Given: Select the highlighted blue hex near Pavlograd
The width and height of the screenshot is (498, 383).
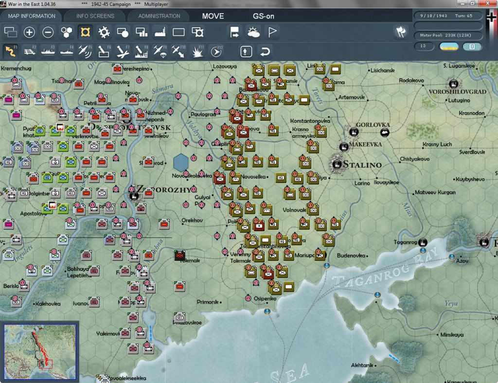Looking at the screenshot, I should coord(181,163).
